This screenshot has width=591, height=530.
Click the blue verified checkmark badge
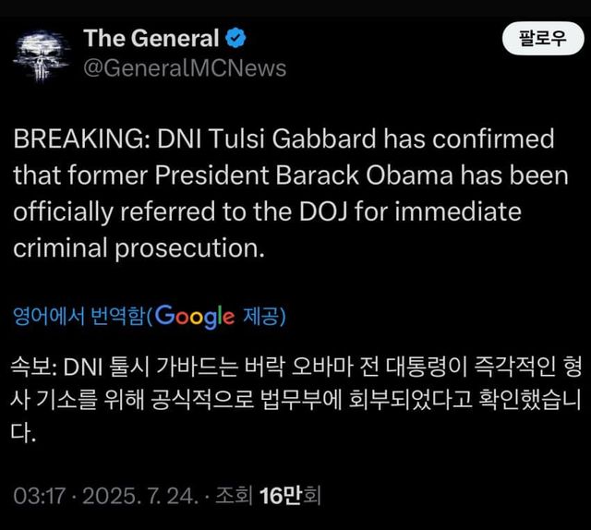237,39
